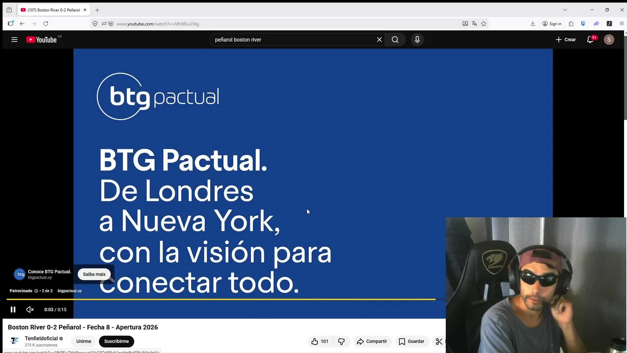
Task: Click the Bitwarden shield extension icon
Action: (x=583, y=24)
